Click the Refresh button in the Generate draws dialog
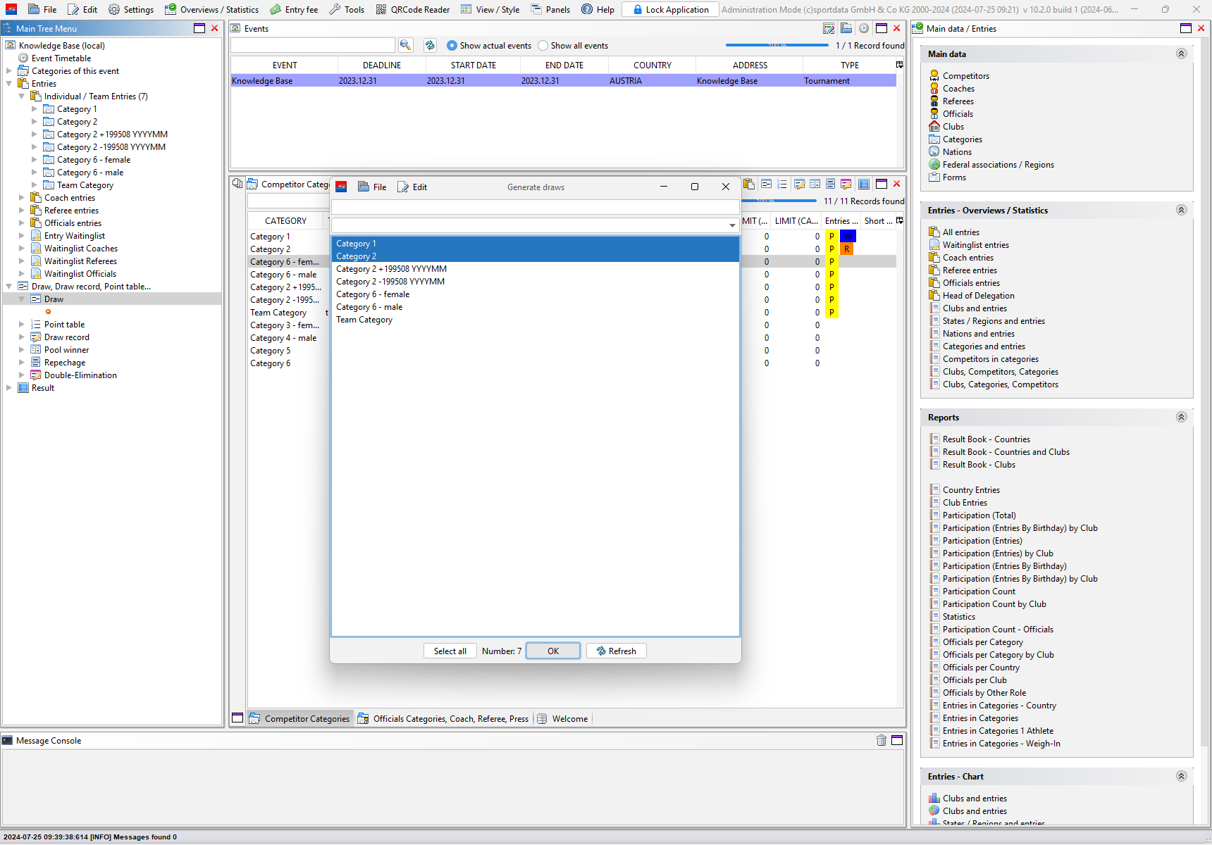The width and height of the screenshot is (1212, 845). 617,651
